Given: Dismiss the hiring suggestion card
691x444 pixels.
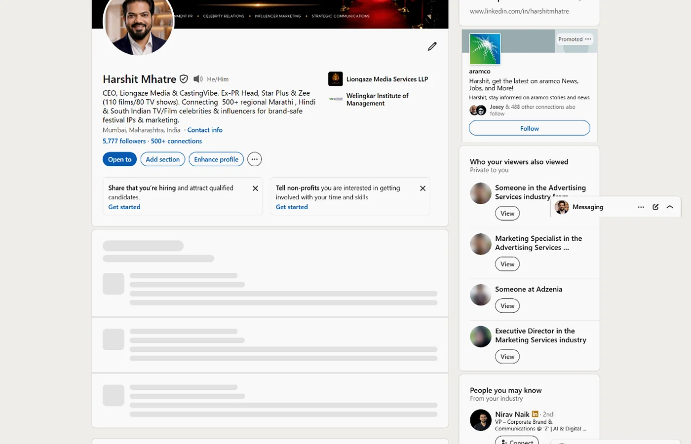Looking at the screenshot, I should point(255,188).
